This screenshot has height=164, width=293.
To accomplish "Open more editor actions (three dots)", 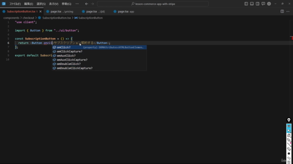I will 288,11.
